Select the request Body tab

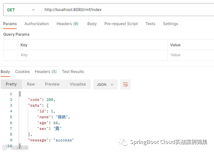click(92, 24)
